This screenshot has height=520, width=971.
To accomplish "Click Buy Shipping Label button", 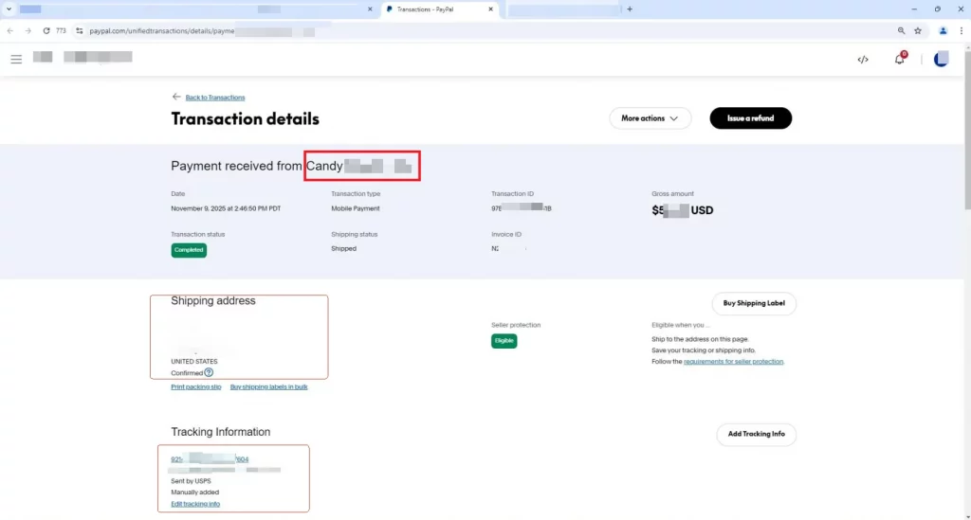I will point(754,303).
